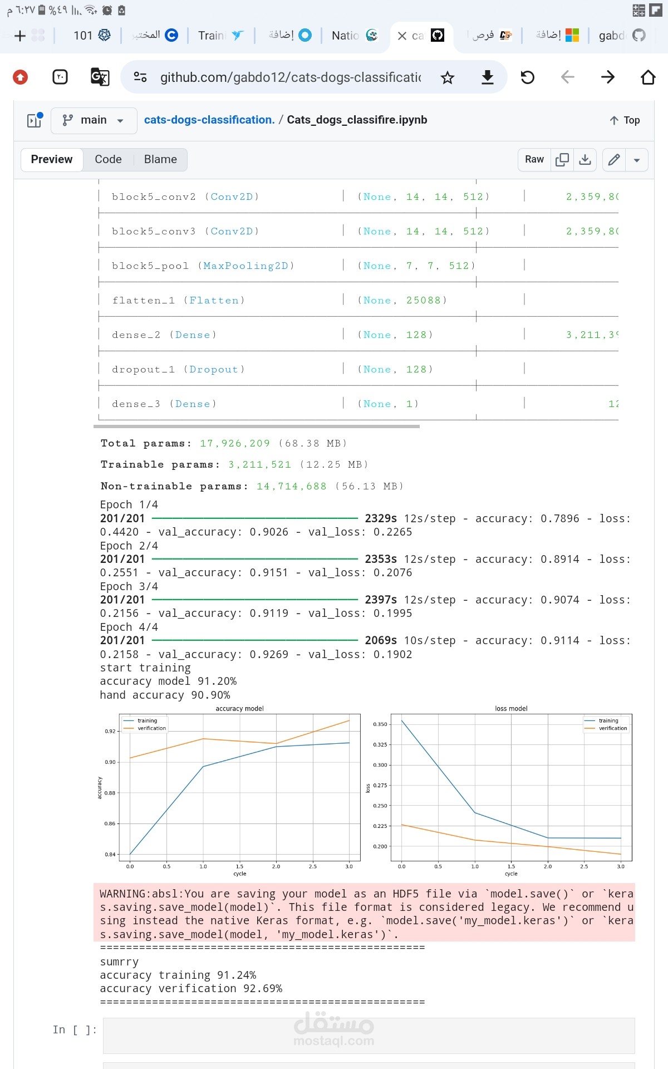
Task: Switch to the Blame view tab
Action: click(160, 159)
